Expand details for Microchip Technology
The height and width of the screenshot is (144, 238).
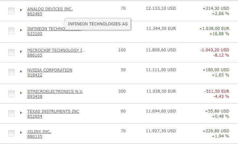[x=21, y=52]
